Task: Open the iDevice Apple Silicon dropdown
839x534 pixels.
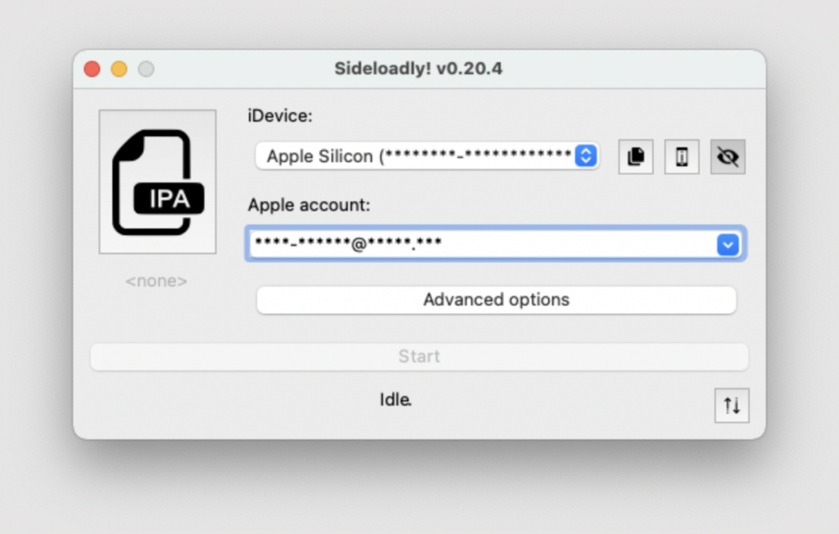Action: [418, 156]
